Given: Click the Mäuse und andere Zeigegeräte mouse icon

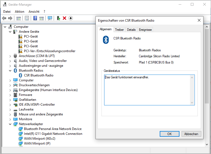Looking at the screenshot, I should (x=15, y=114).
